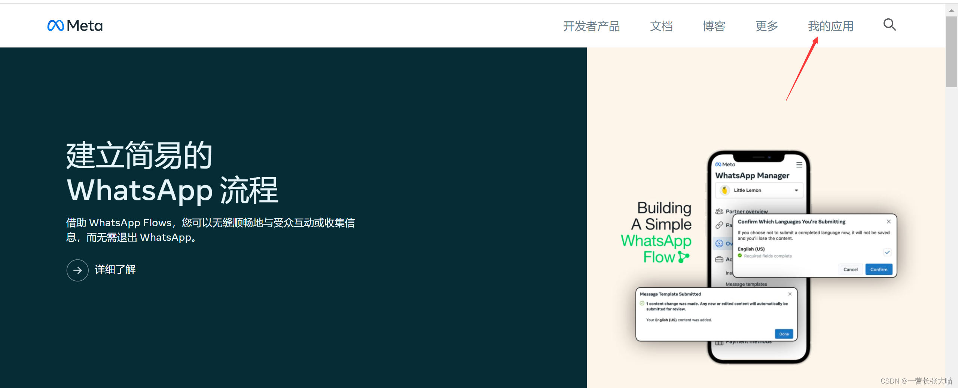The image size is (958, 388).
Task: Check the English (US) language checkbox
Action: (887, 252)
